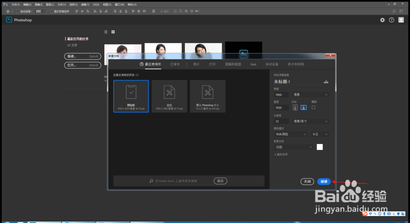This screenshot has width=410, height=223.
Task: Enable the 画板 artboard checkbox
Action: point(313,107)
